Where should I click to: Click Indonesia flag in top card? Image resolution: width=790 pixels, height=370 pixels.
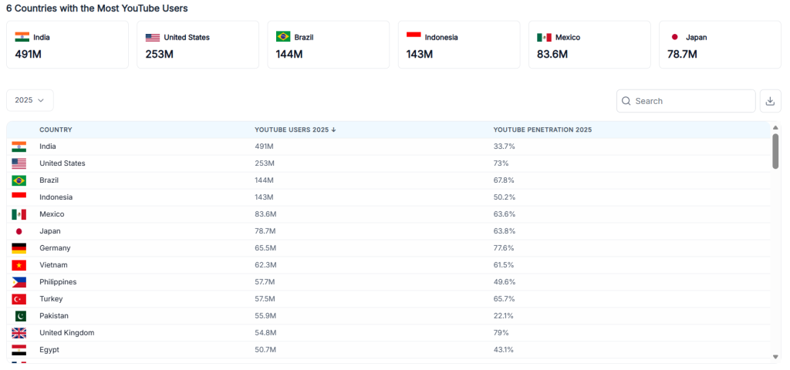414,37
